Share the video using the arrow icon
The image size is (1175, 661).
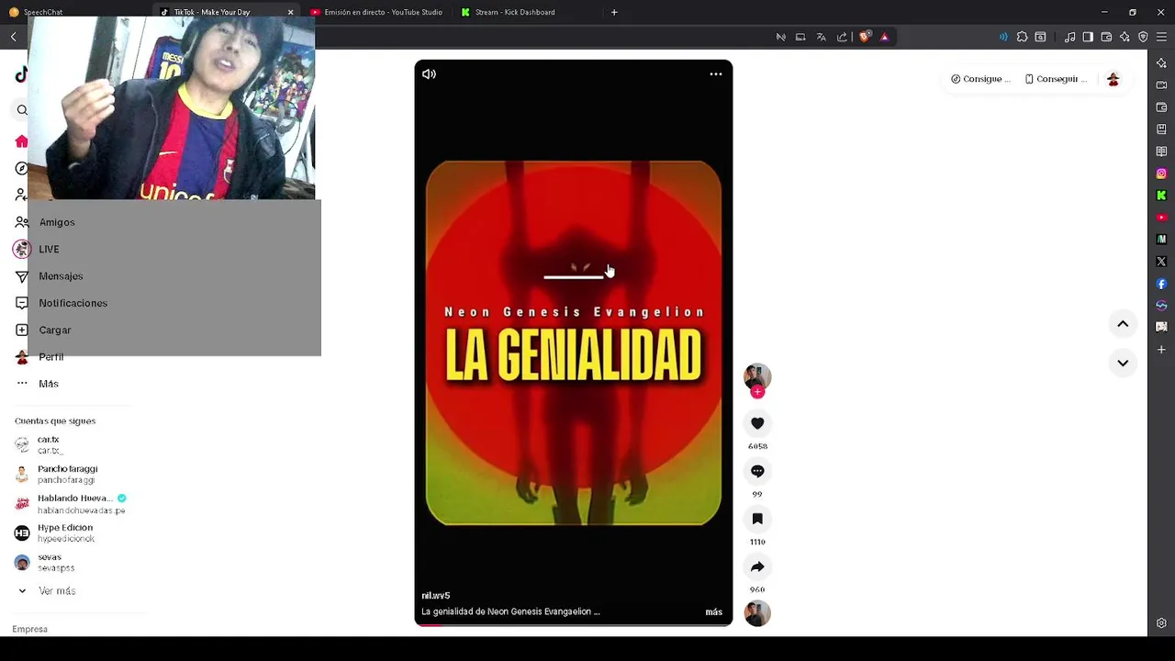757,566
